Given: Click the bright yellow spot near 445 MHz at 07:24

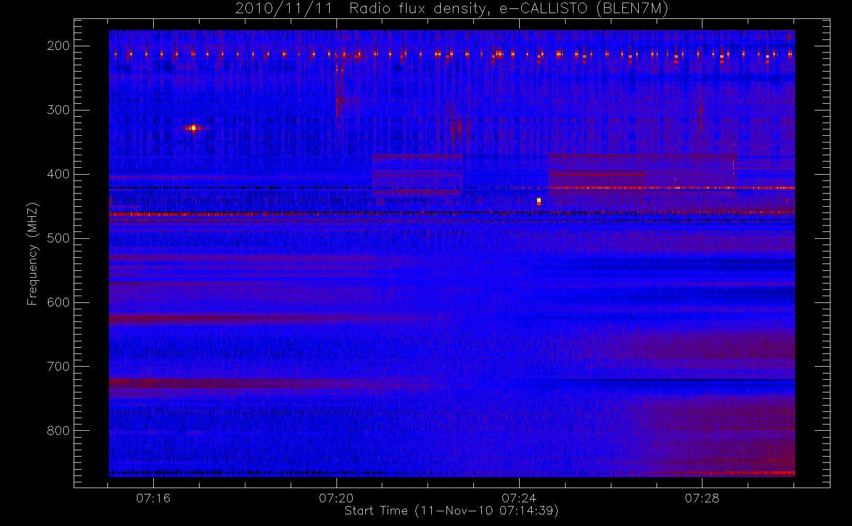Looking at the screenshot, I should pyautogui.click(x=539, y=201).
